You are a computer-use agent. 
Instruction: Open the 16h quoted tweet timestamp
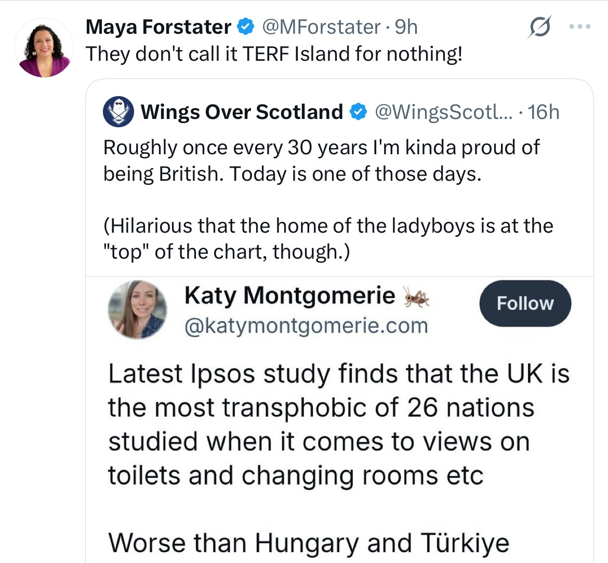pos(544,112)
